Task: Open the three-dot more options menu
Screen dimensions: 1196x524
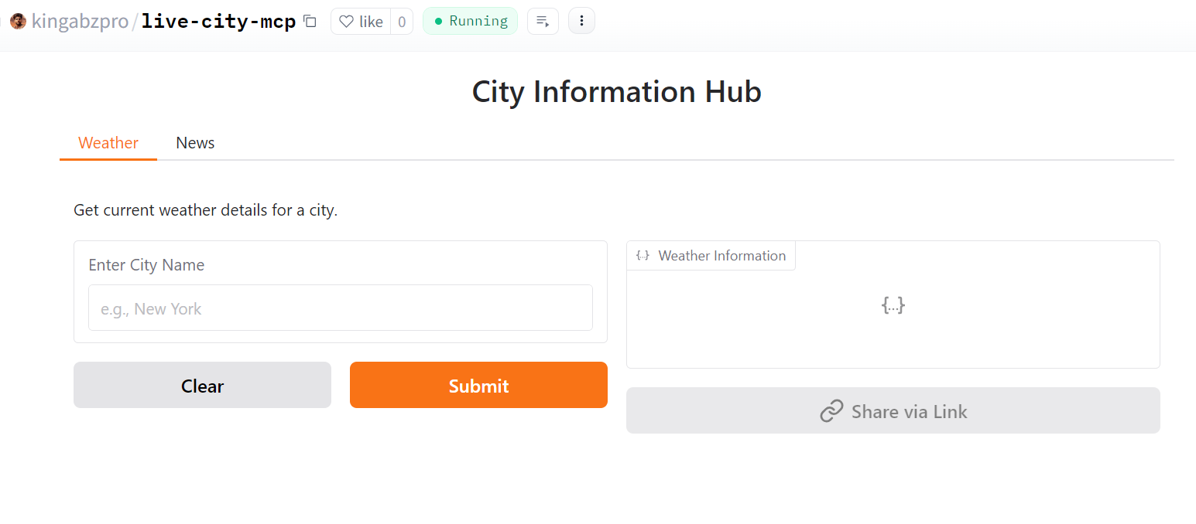Action: (x=581, y=21)
